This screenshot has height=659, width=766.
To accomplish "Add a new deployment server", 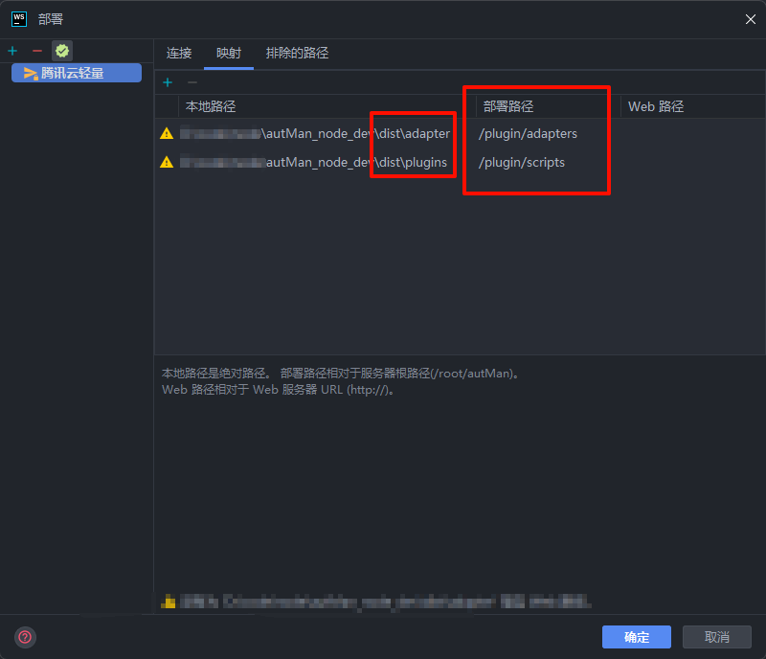I will (x=12, y=51).
